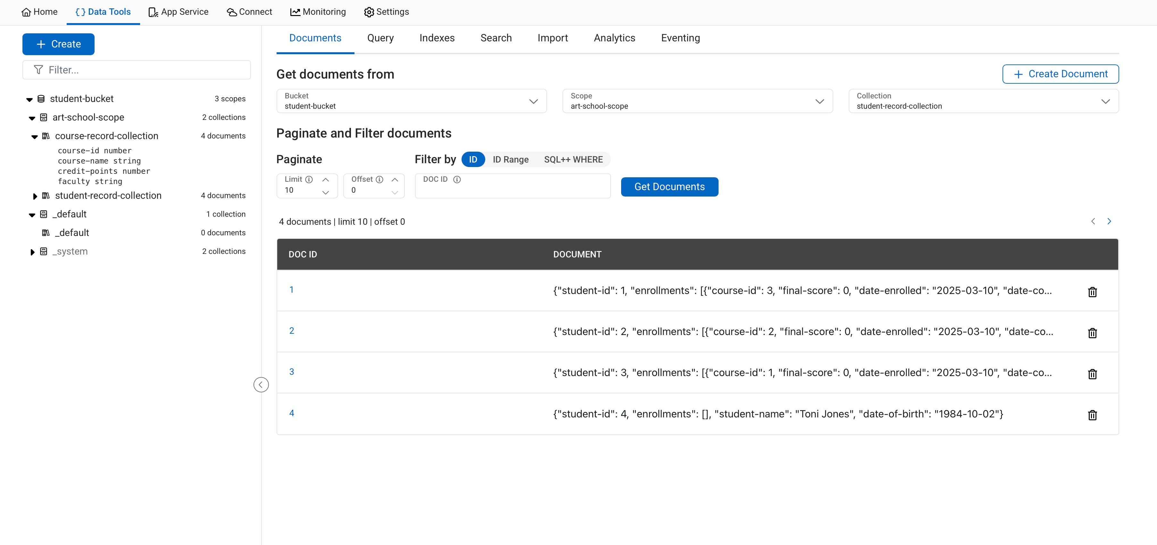The width and height of the screenshot is (1157, 545).
Task: Click the Offset info icon
Action: point(379,179)
